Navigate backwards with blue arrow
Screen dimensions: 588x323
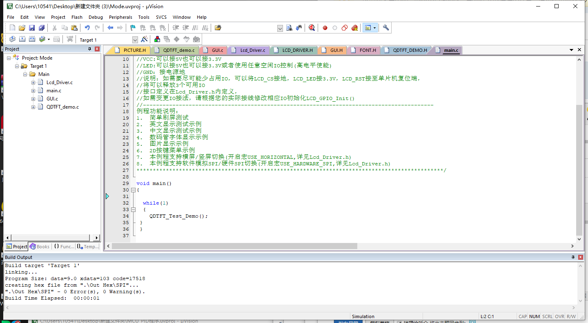[x=110, y=28]
